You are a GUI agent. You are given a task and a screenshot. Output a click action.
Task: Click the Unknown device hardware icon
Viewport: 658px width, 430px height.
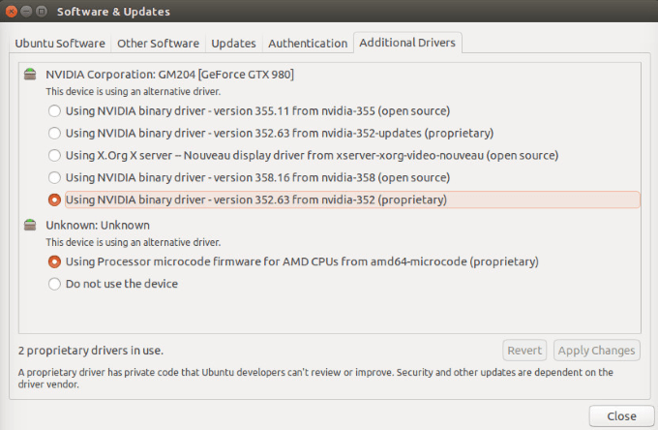pos(29,225)
